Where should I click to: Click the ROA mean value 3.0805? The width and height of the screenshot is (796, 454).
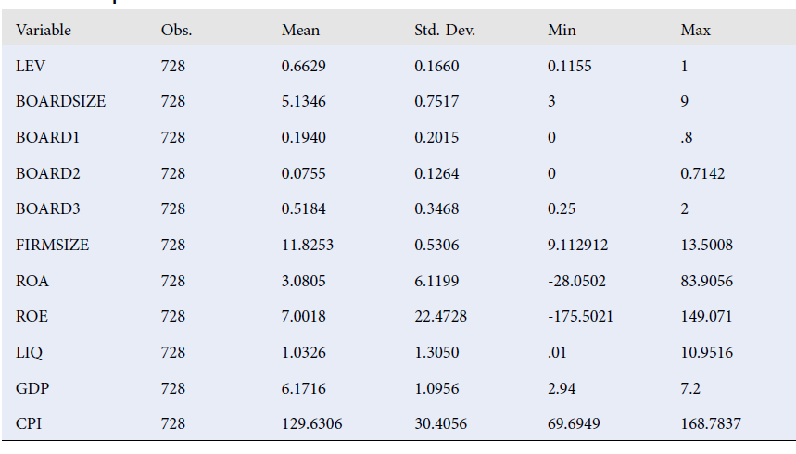coord(304,281)
